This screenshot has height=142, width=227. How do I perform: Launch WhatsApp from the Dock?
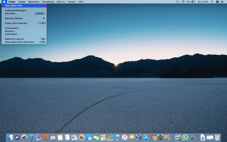pos(185,137)
